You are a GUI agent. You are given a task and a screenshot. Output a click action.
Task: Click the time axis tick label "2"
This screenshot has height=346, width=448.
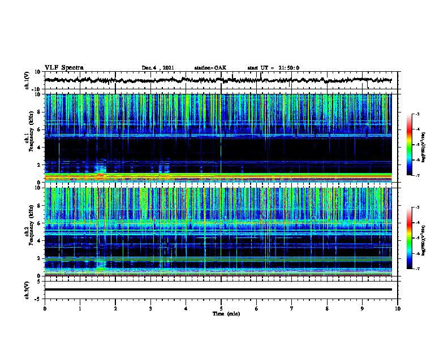coord(115,309)
